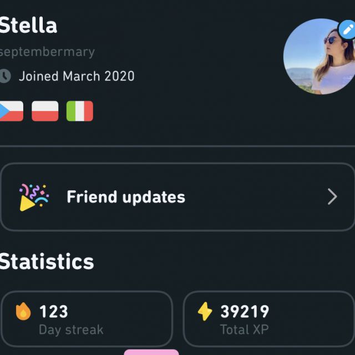
Task: Select the Polish flag course icon
Action: pyautogui.click(x=45, y=111)
